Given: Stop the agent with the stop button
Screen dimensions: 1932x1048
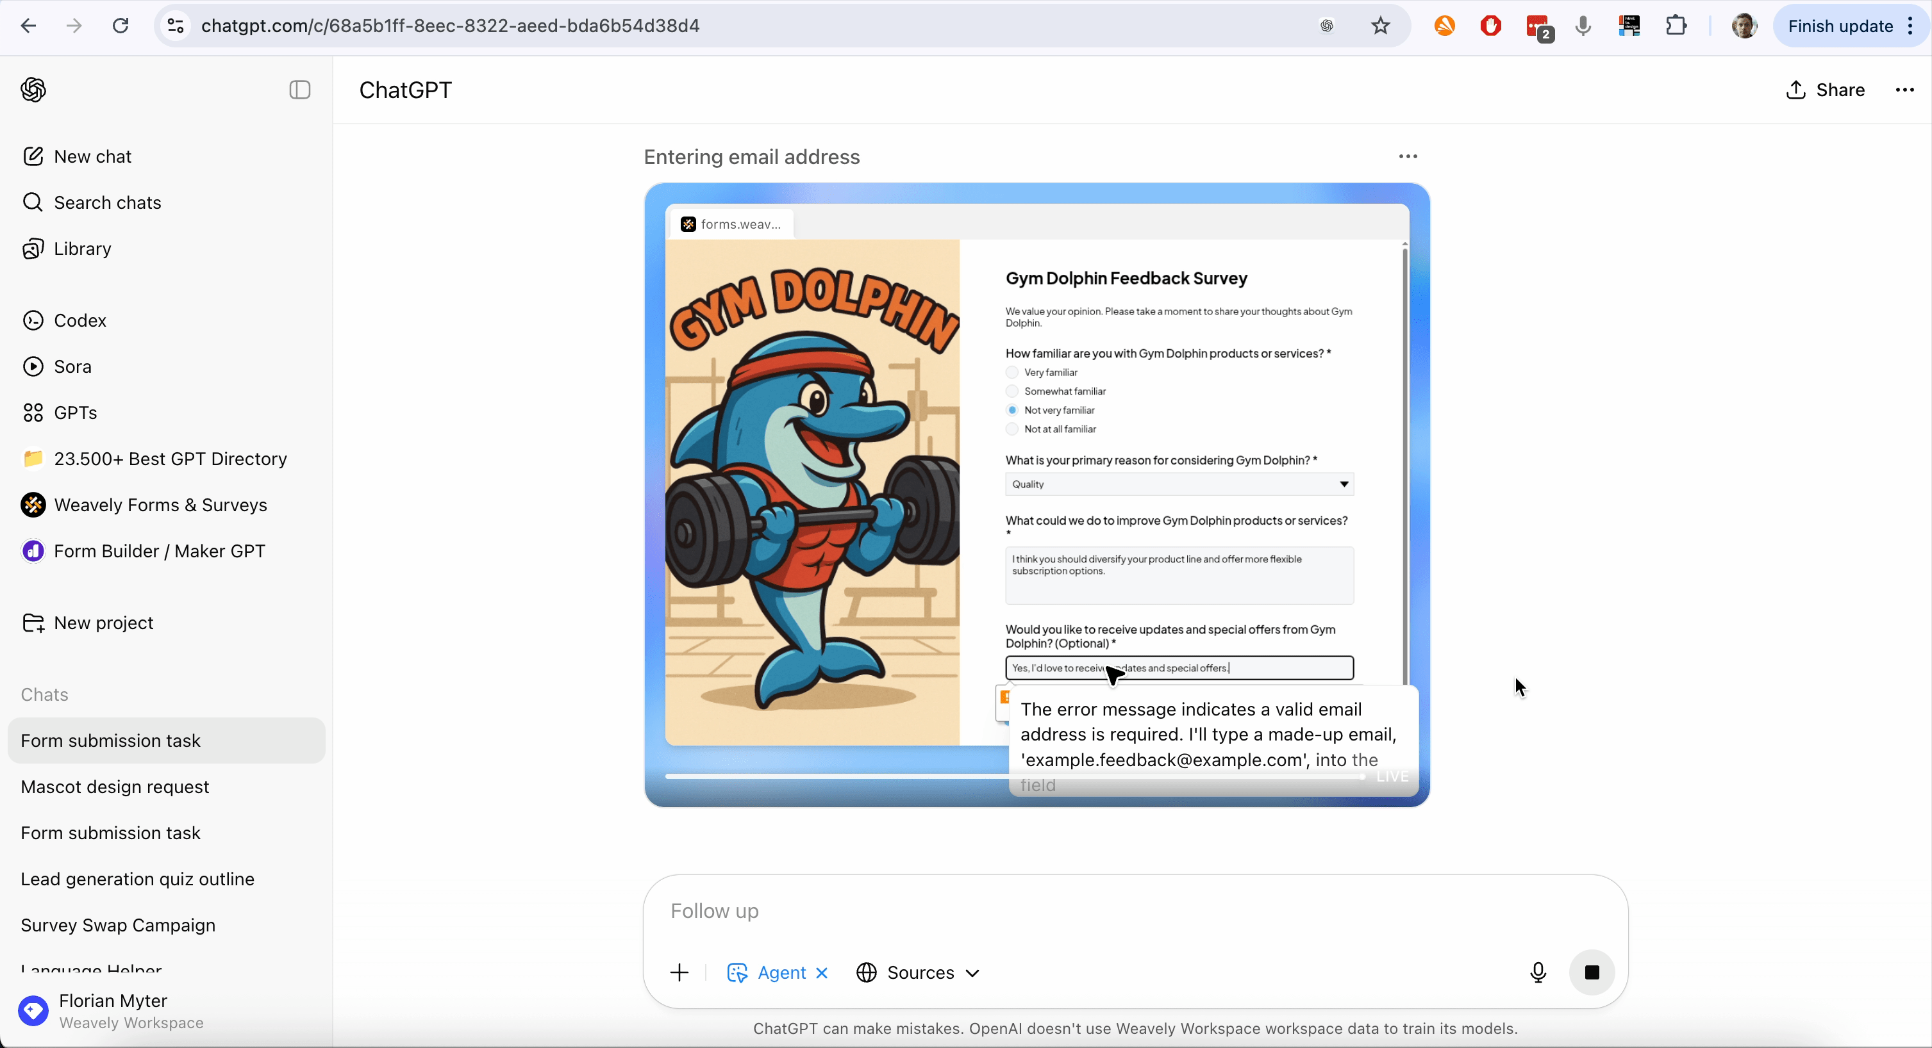Looking at the screenshot, I should coord(1592,973).
